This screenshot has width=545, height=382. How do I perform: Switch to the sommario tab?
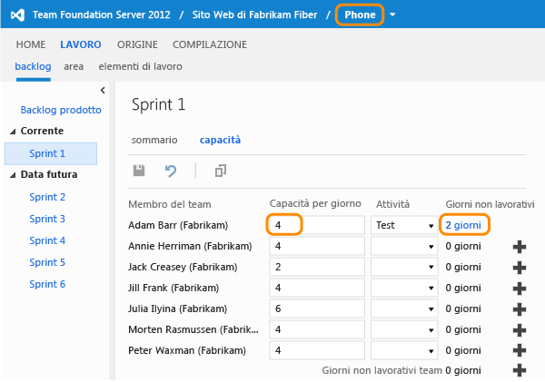[154, 140]
